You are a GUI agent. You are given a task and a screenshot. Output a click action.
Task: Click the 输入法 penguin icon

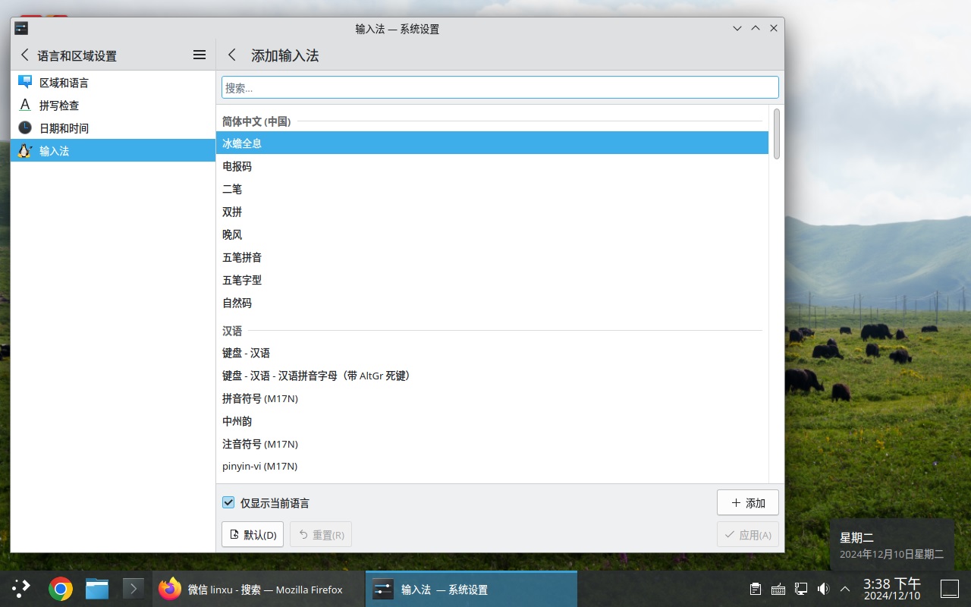point(25,150)
